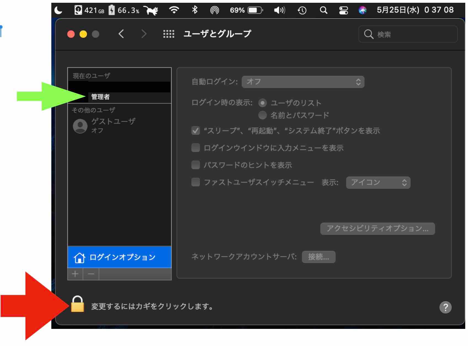Enable パスワードのヒントを表示 checkbox
The height and width of the screenshot is (346, 468).
point(196,165)
